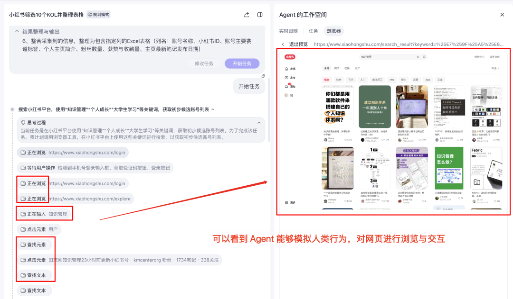The height and width of the screenshot is (299, 513).
Task: Select the 视频 result tab
Action: (x=347, y=68)
